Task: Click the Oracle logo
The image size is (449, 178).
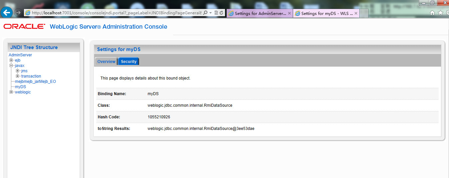Action: (x=24, y=27)
